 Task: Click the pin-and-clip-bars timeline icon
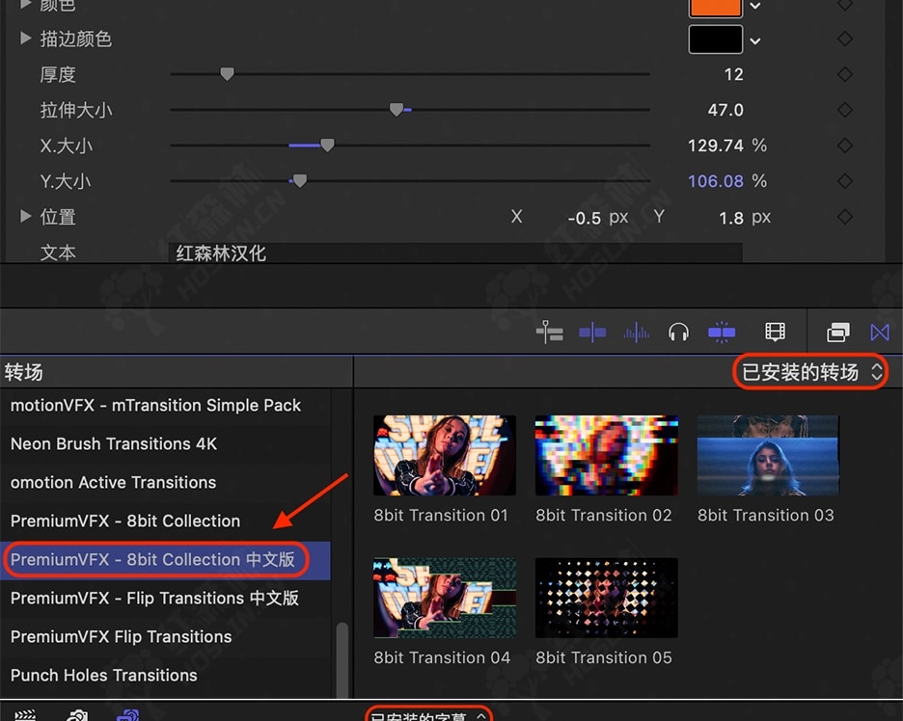coord(549,332)
